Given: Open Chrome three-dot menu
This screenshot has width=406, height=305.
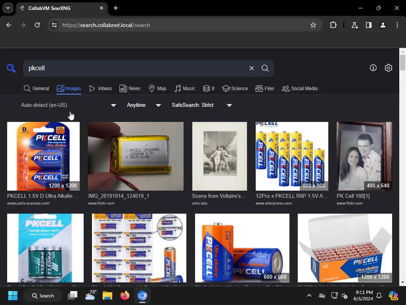Looking at the screenshot, I should tap(397, 25).
